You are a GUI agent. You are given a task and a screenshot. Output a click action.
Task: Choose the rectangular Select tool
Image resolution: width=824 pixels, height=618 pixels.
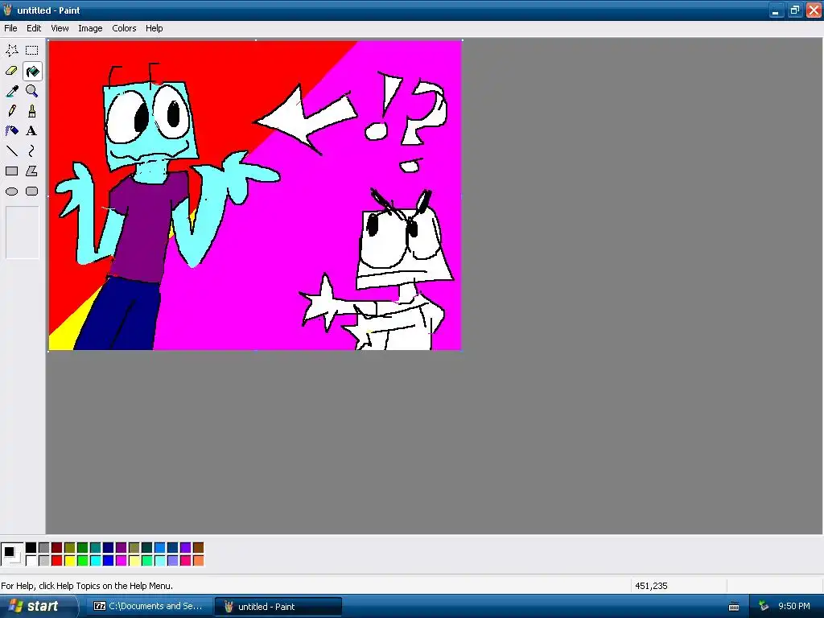[x=32, y=51]
